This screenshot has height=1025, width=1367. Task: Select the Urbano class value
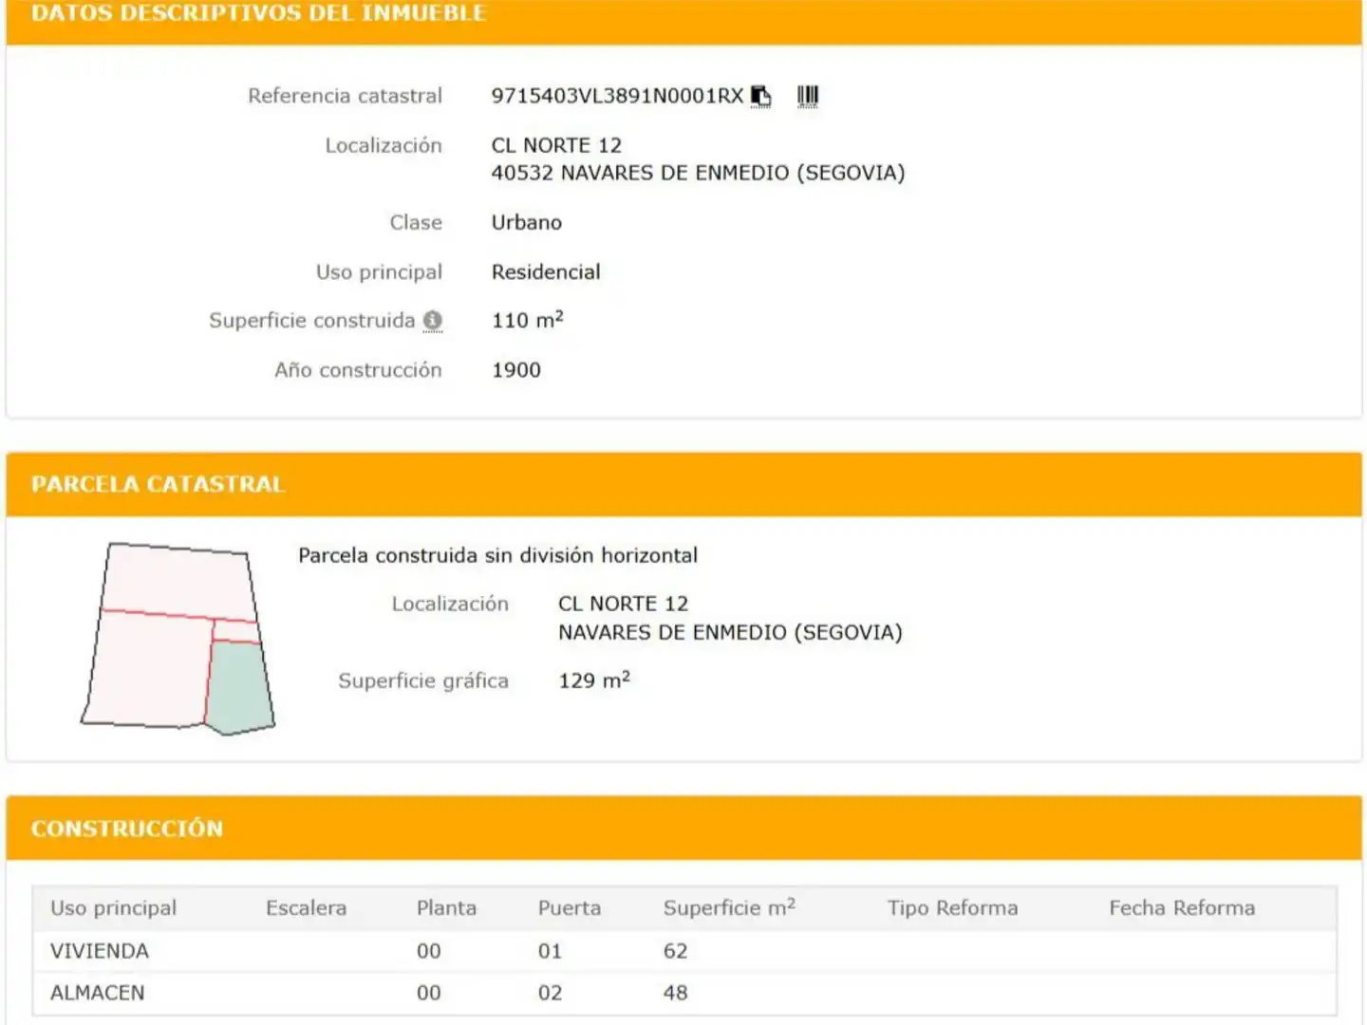pos(527,222)
